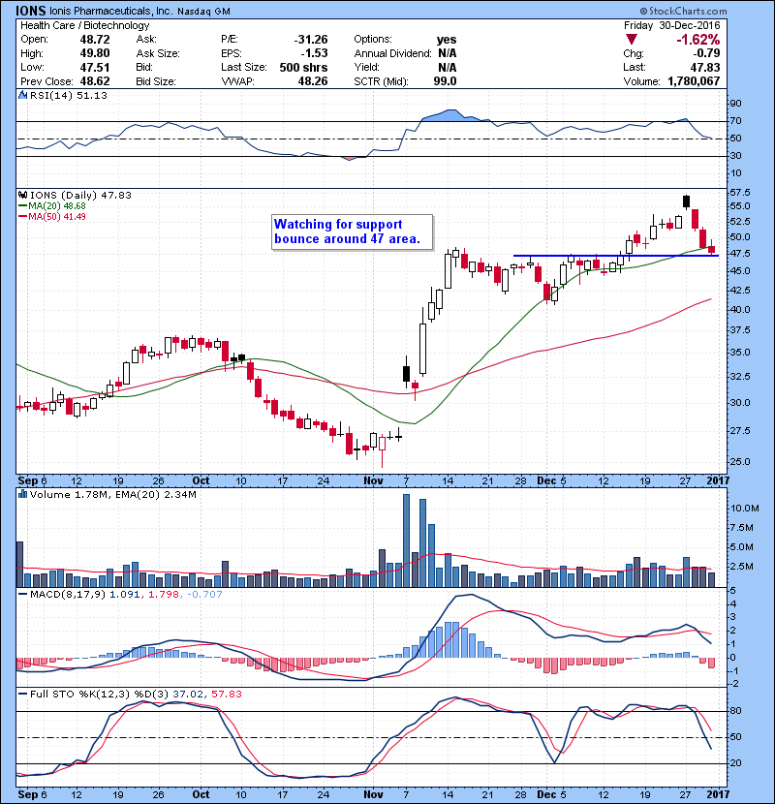
Task: Click the RSI 30 oversold axis label
Action: 735,156
